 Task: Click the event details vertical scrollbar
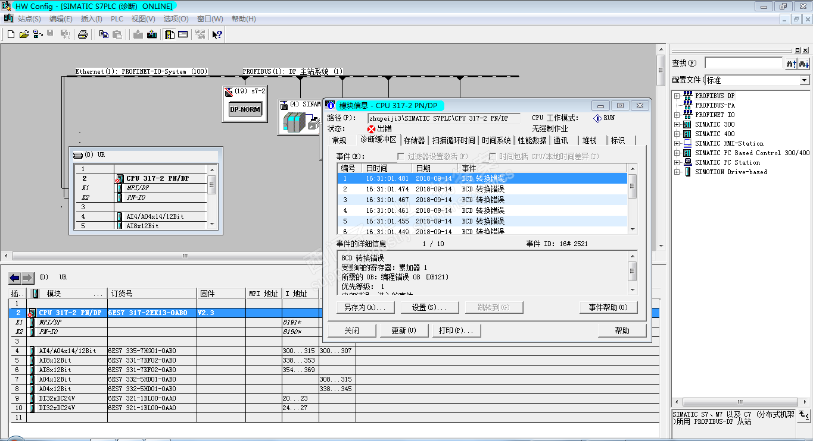[633, 272]
